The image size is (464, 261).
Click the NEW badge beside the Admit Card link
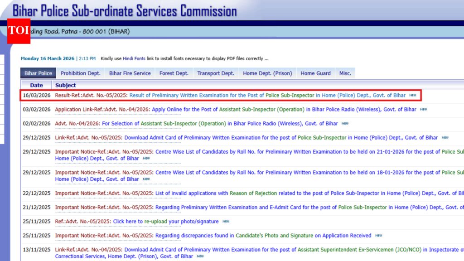point(445,137)
